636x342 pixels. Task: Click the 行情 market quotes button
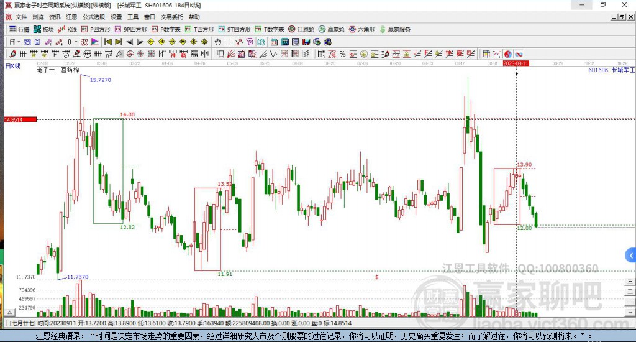[19, 29]
